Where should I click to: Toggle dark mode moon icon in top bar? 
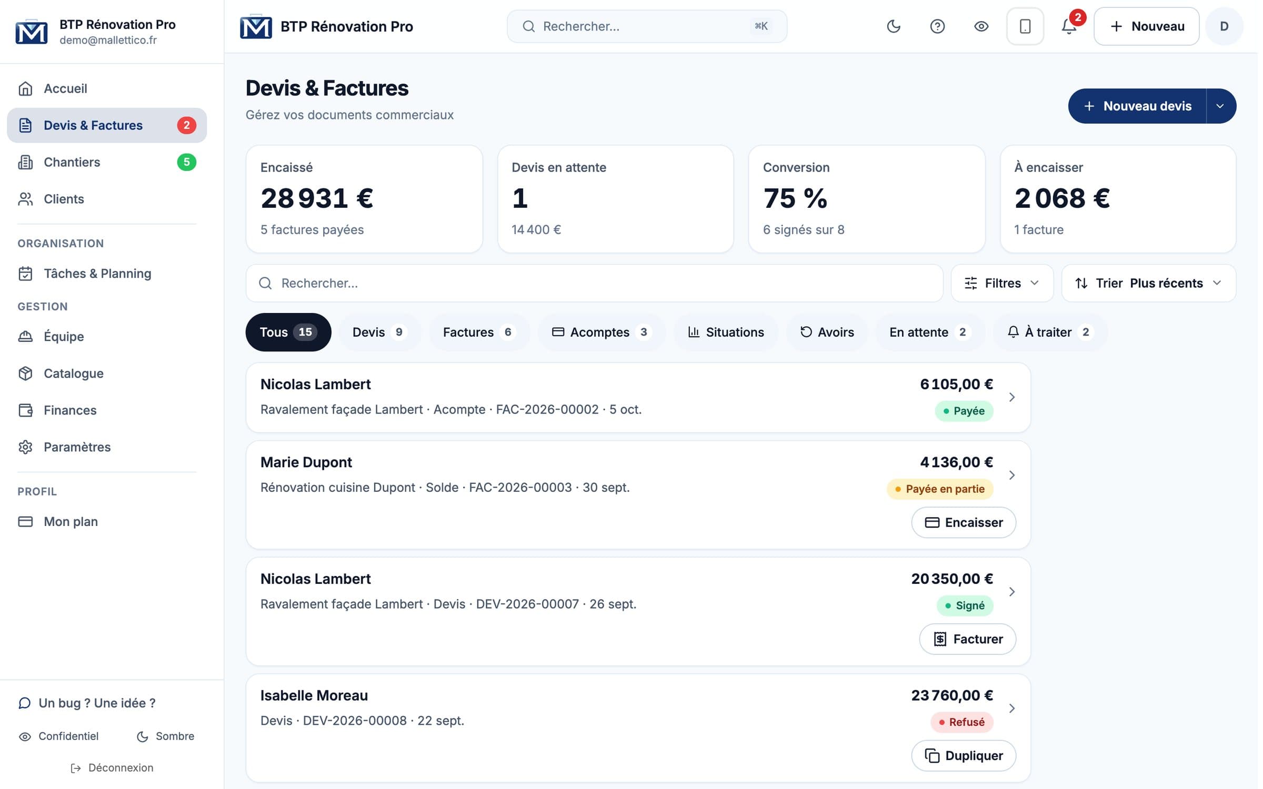[x=893, y=26]
